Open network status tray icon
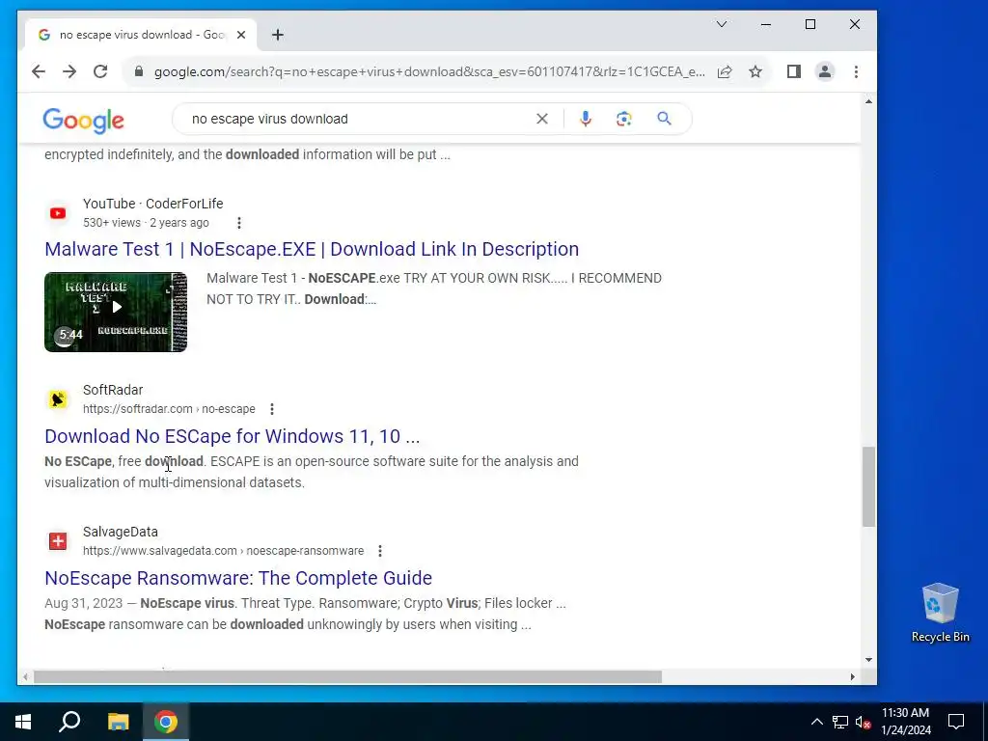This screenshot has width=988, height=741. [840, 722]
